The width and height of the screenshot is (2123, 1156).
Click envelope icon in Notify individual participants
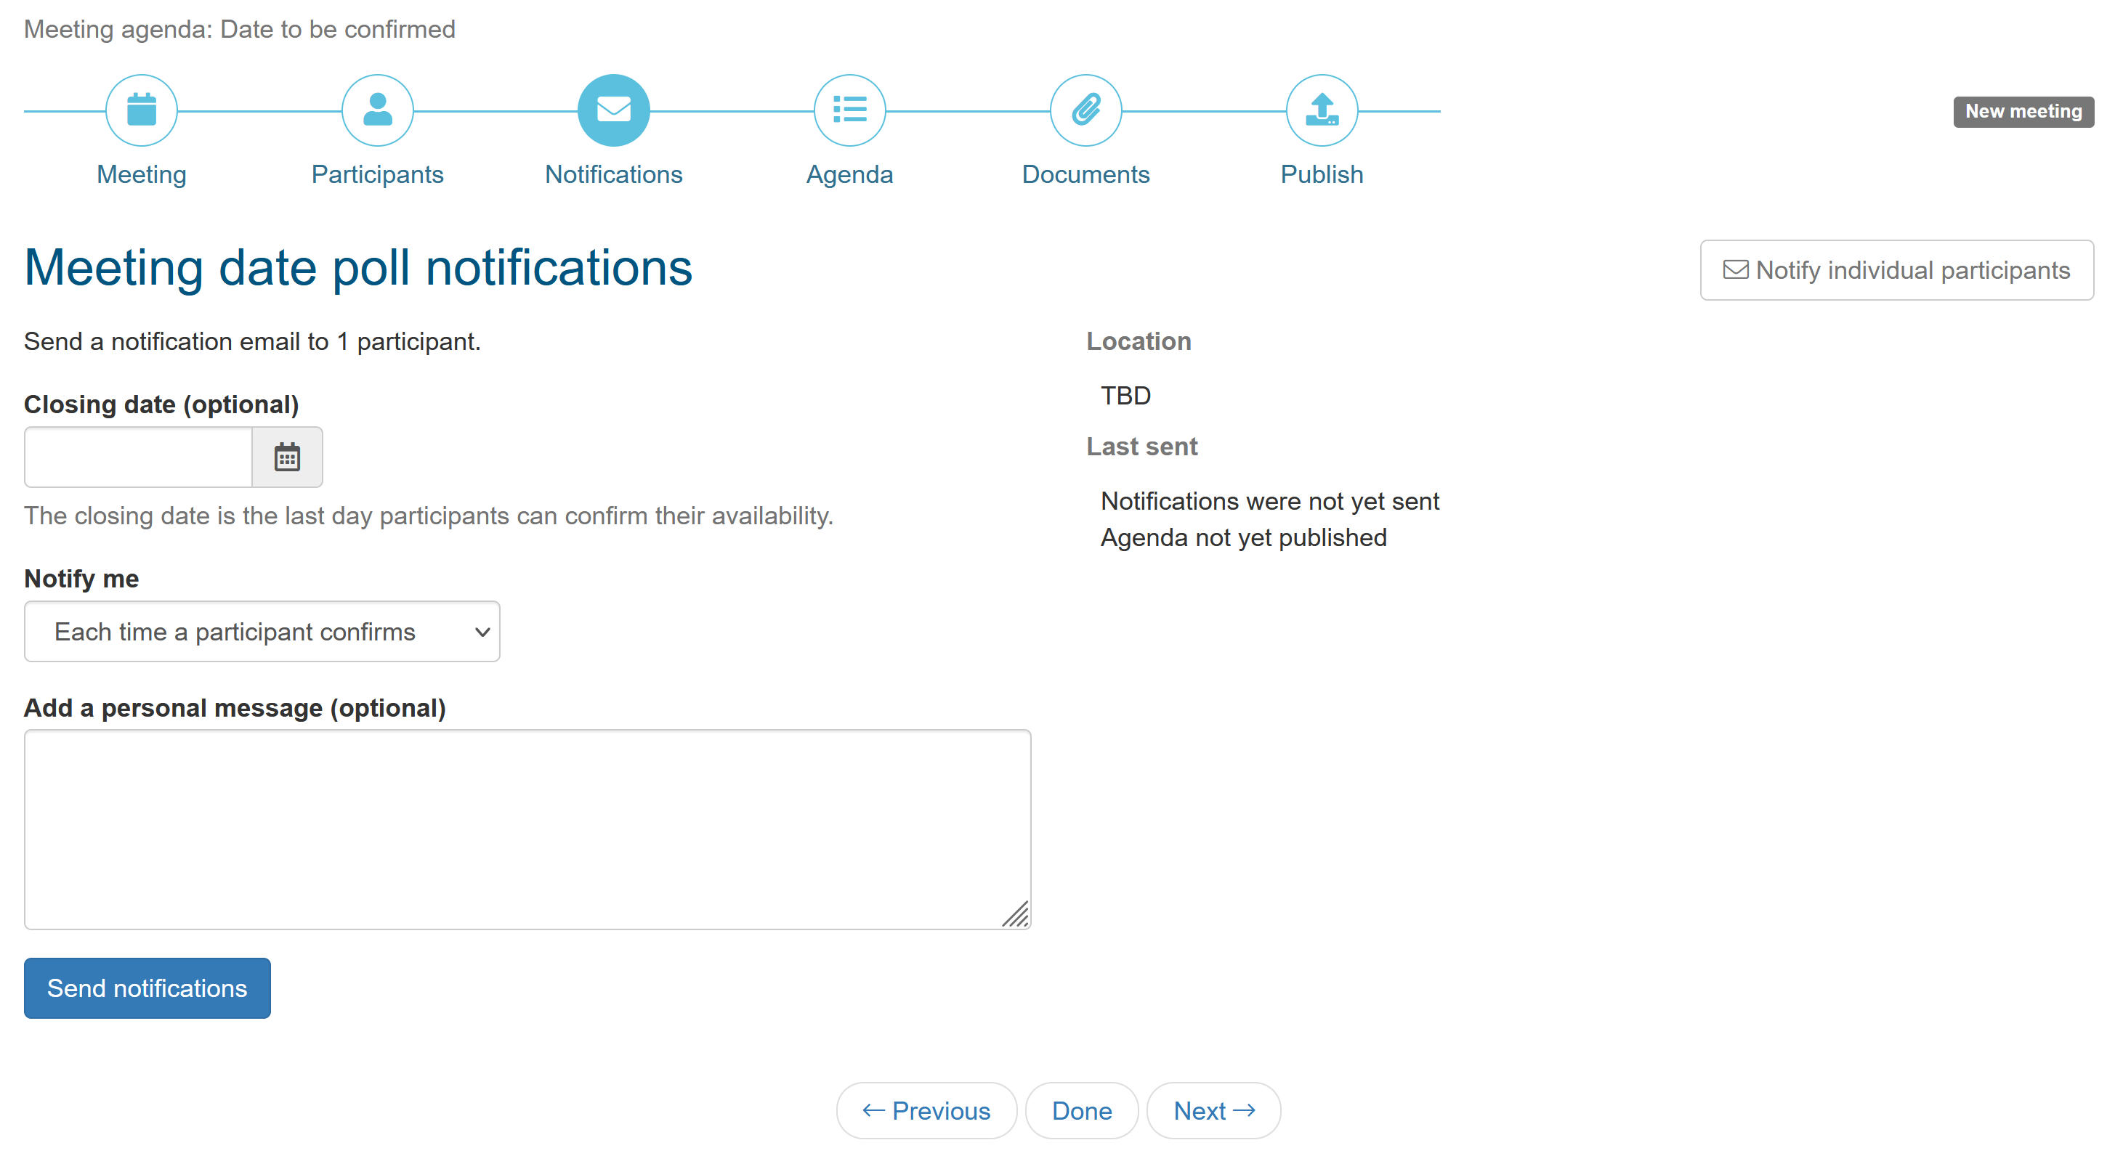[x=1735, y=270]
